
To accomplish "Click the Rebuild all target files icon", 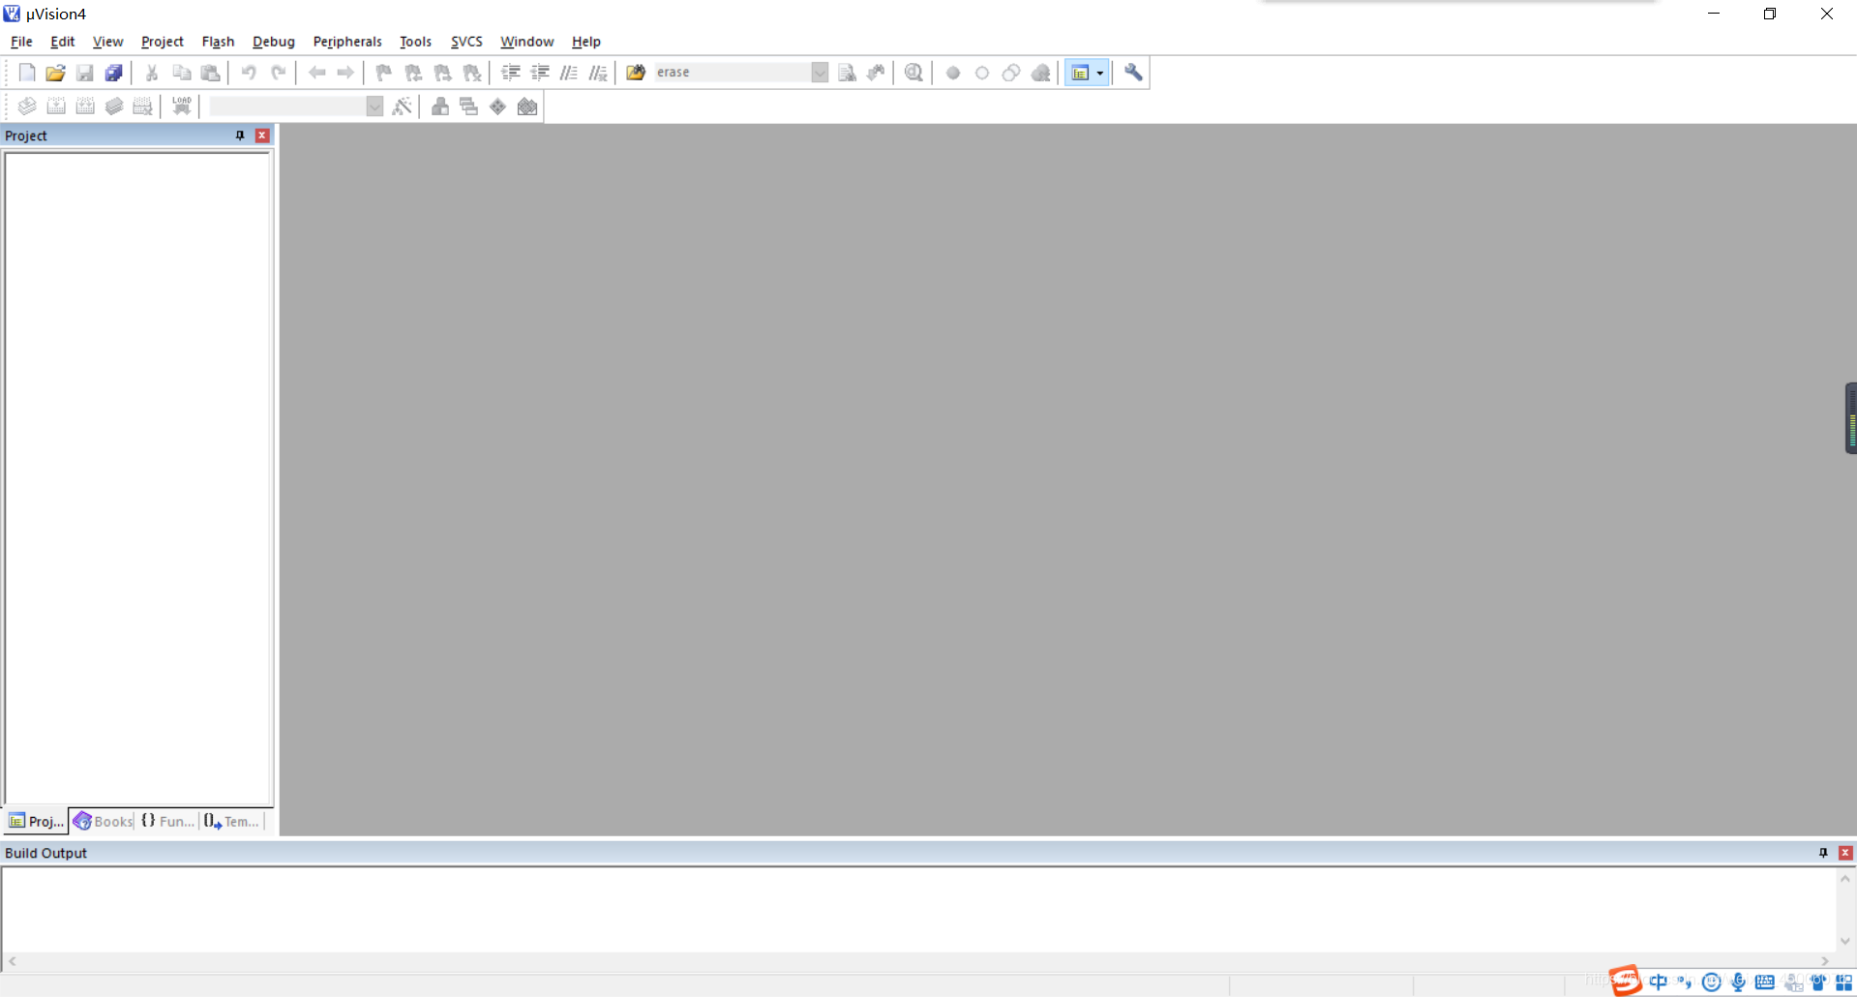I will click(85, 106).
